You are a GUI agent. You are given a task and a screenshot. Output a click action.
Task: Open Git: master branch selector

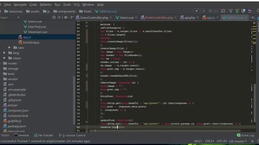(238, 141)
